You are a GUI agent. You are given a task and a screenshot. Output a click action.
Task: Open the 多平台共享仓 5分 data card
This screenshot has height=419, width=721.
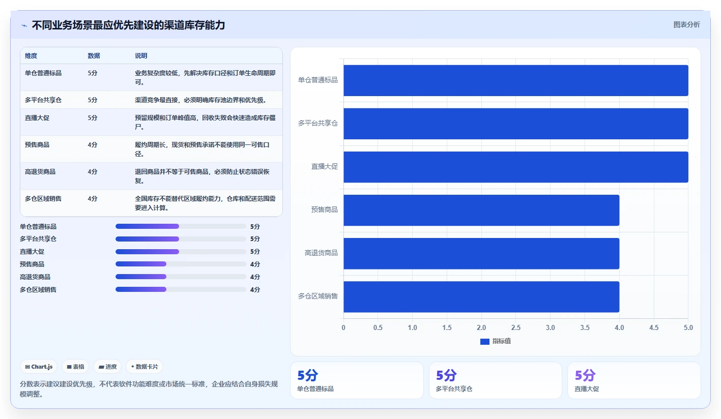click(x=496, y=380)
